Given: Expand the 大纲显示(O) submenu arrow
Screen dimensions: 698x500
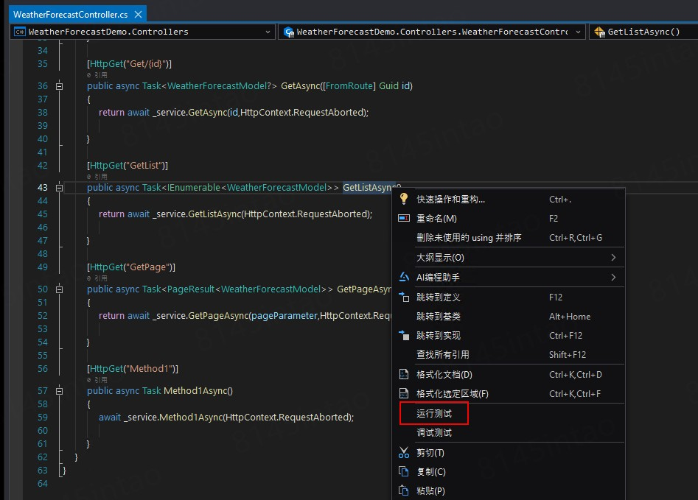Looking at the screenshot, I should [613, 257].
